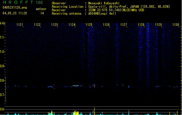
Task: Click the observer name Masayuki Kobayashi
Action: pyautogui.click(x=104, y=3)
